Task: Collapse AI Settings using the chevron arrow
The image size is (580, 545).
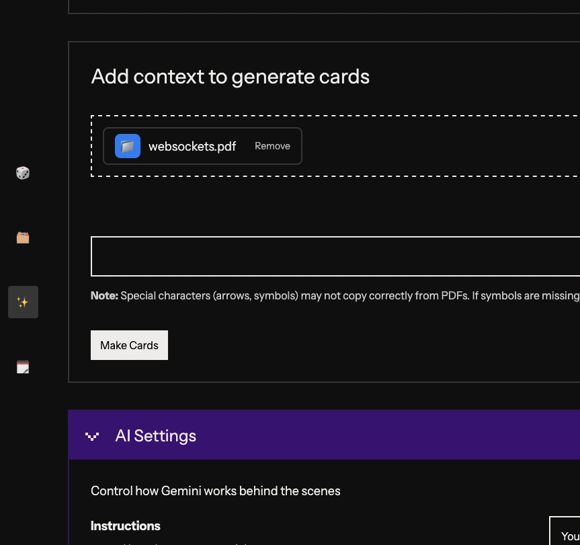Action: [93, 436]
